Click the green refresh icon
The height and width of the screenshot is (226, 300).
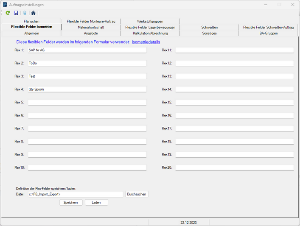coord(8,13)
